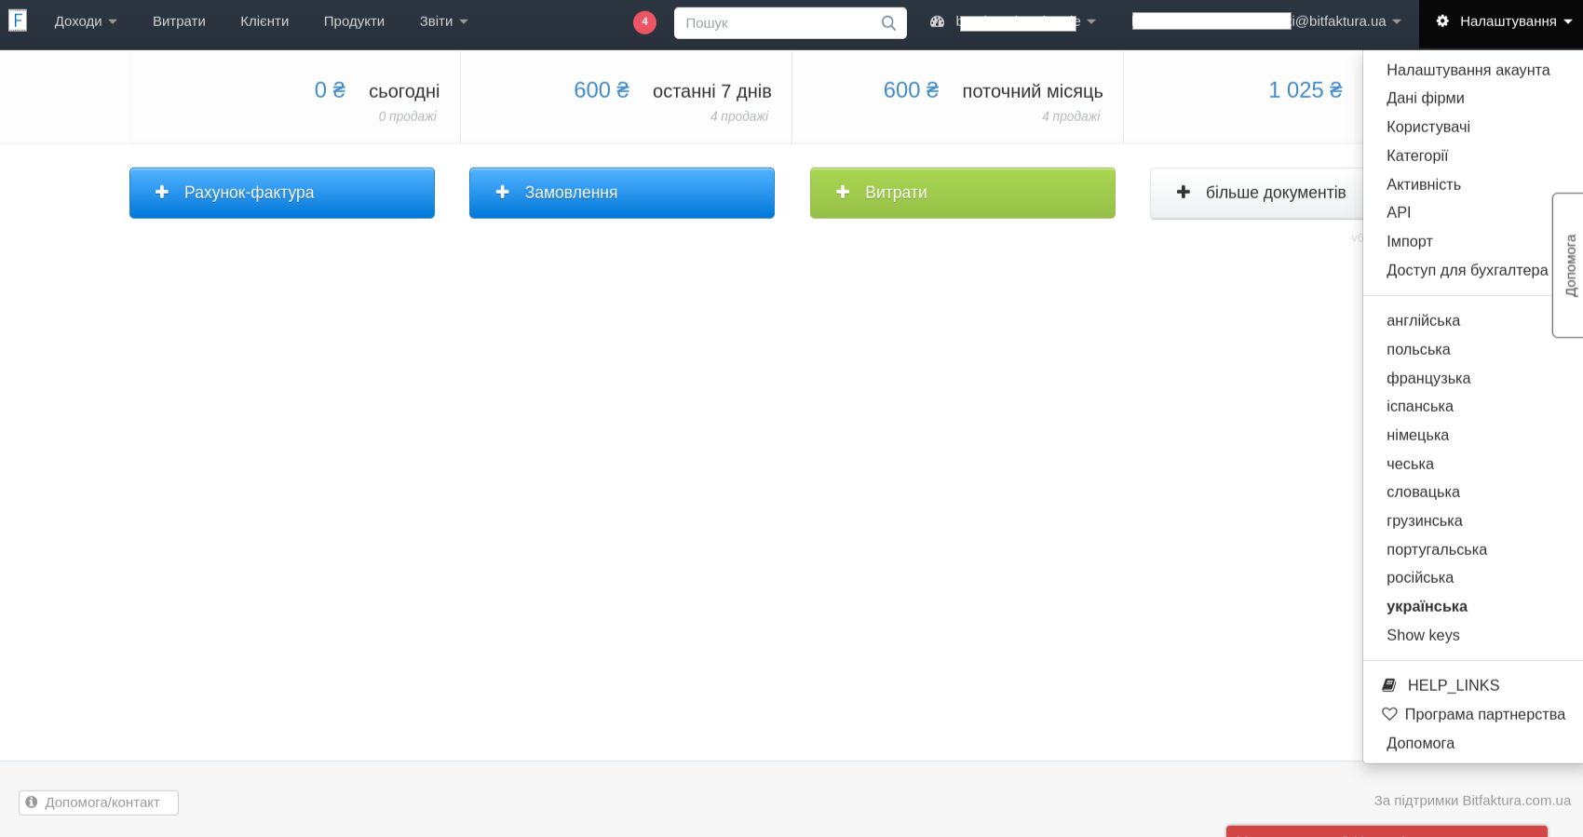This screenshot has height=837, width=1583.
Task: Click the plus icon on Витрати button
Action: tap(843, 192)
